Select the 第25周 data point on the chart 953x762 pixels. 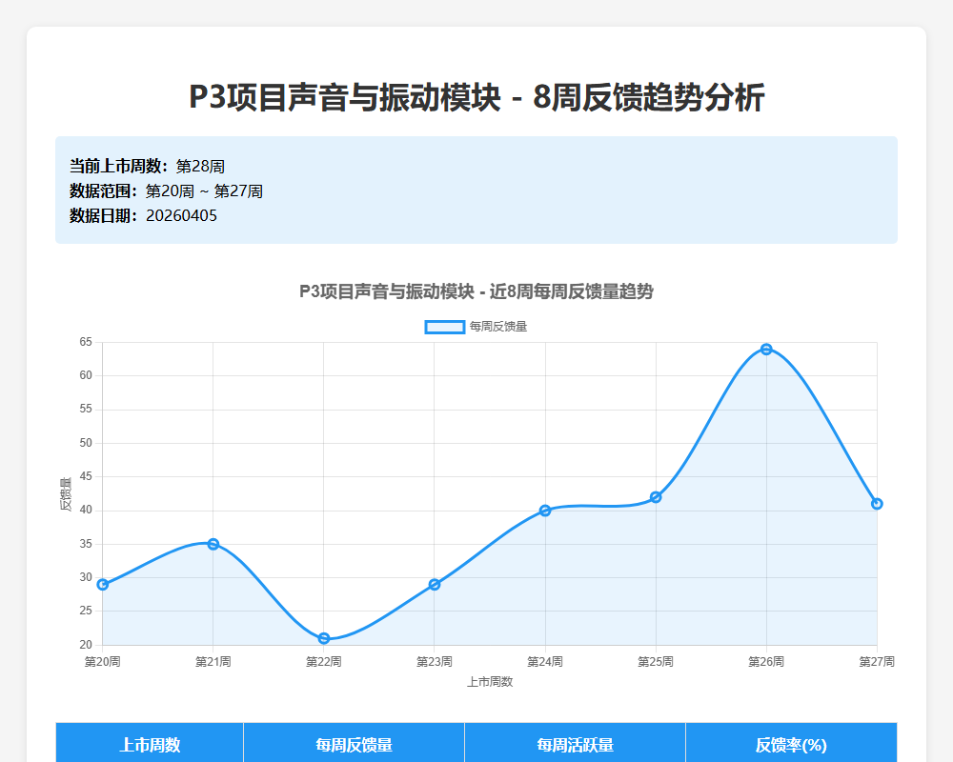[656, 497]
